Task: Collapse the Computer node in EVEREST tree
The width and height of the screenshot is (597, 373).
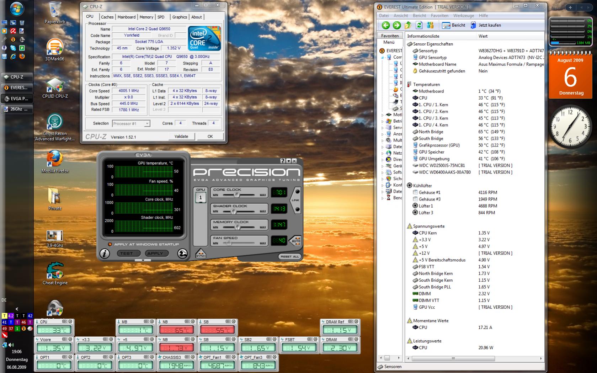Action: click(383, 57)
